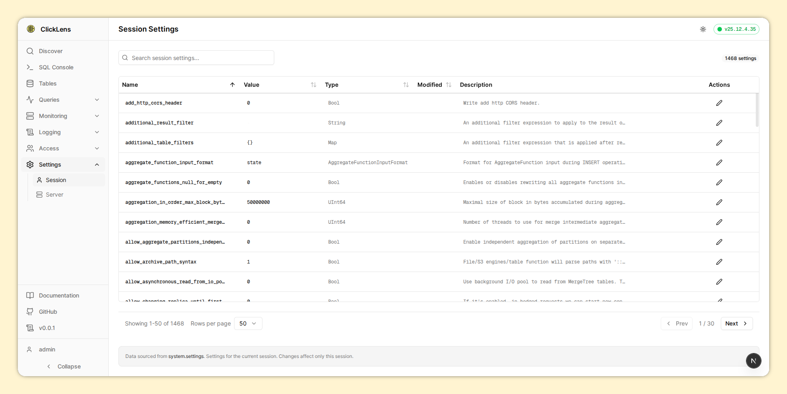Expand the Queries sidebar section

pos(97,100)
